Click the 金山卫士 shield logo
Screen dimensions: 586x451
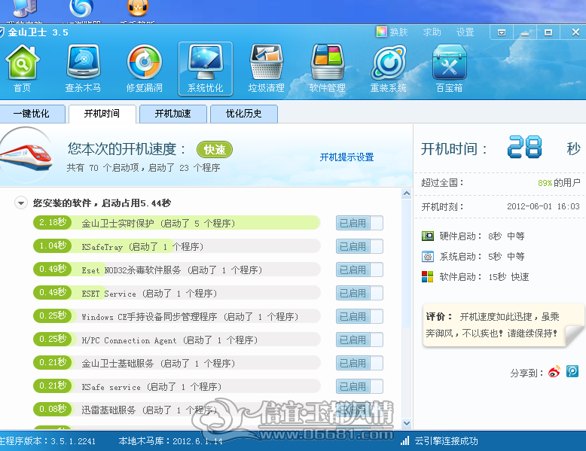(2, 32)
